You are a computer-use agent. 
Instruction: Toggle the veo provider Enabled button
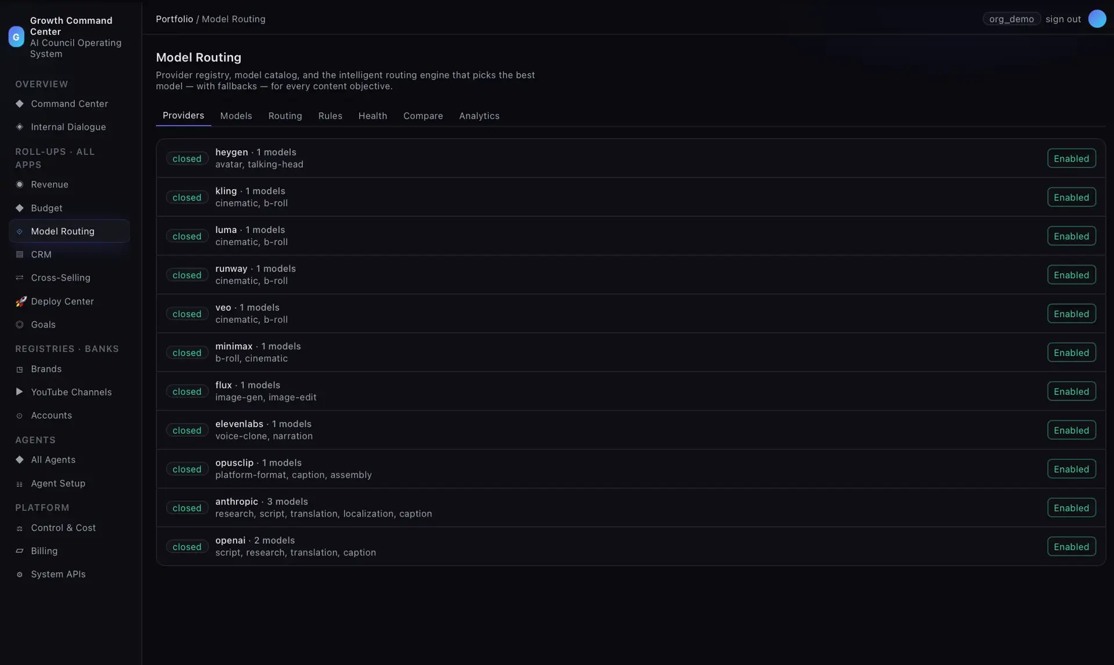click(x=1071, y=314)
